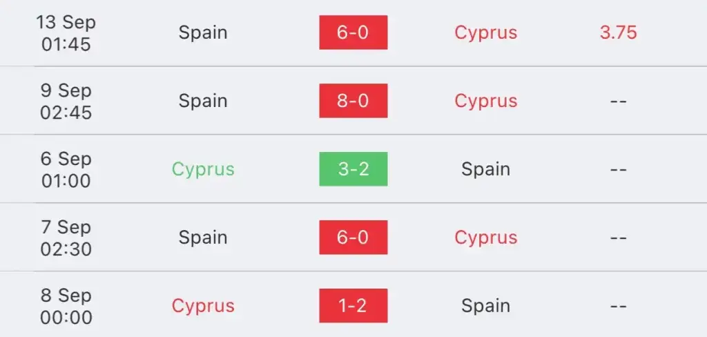Open the 7 Sep 6-0 score badge

pos(353,238)
